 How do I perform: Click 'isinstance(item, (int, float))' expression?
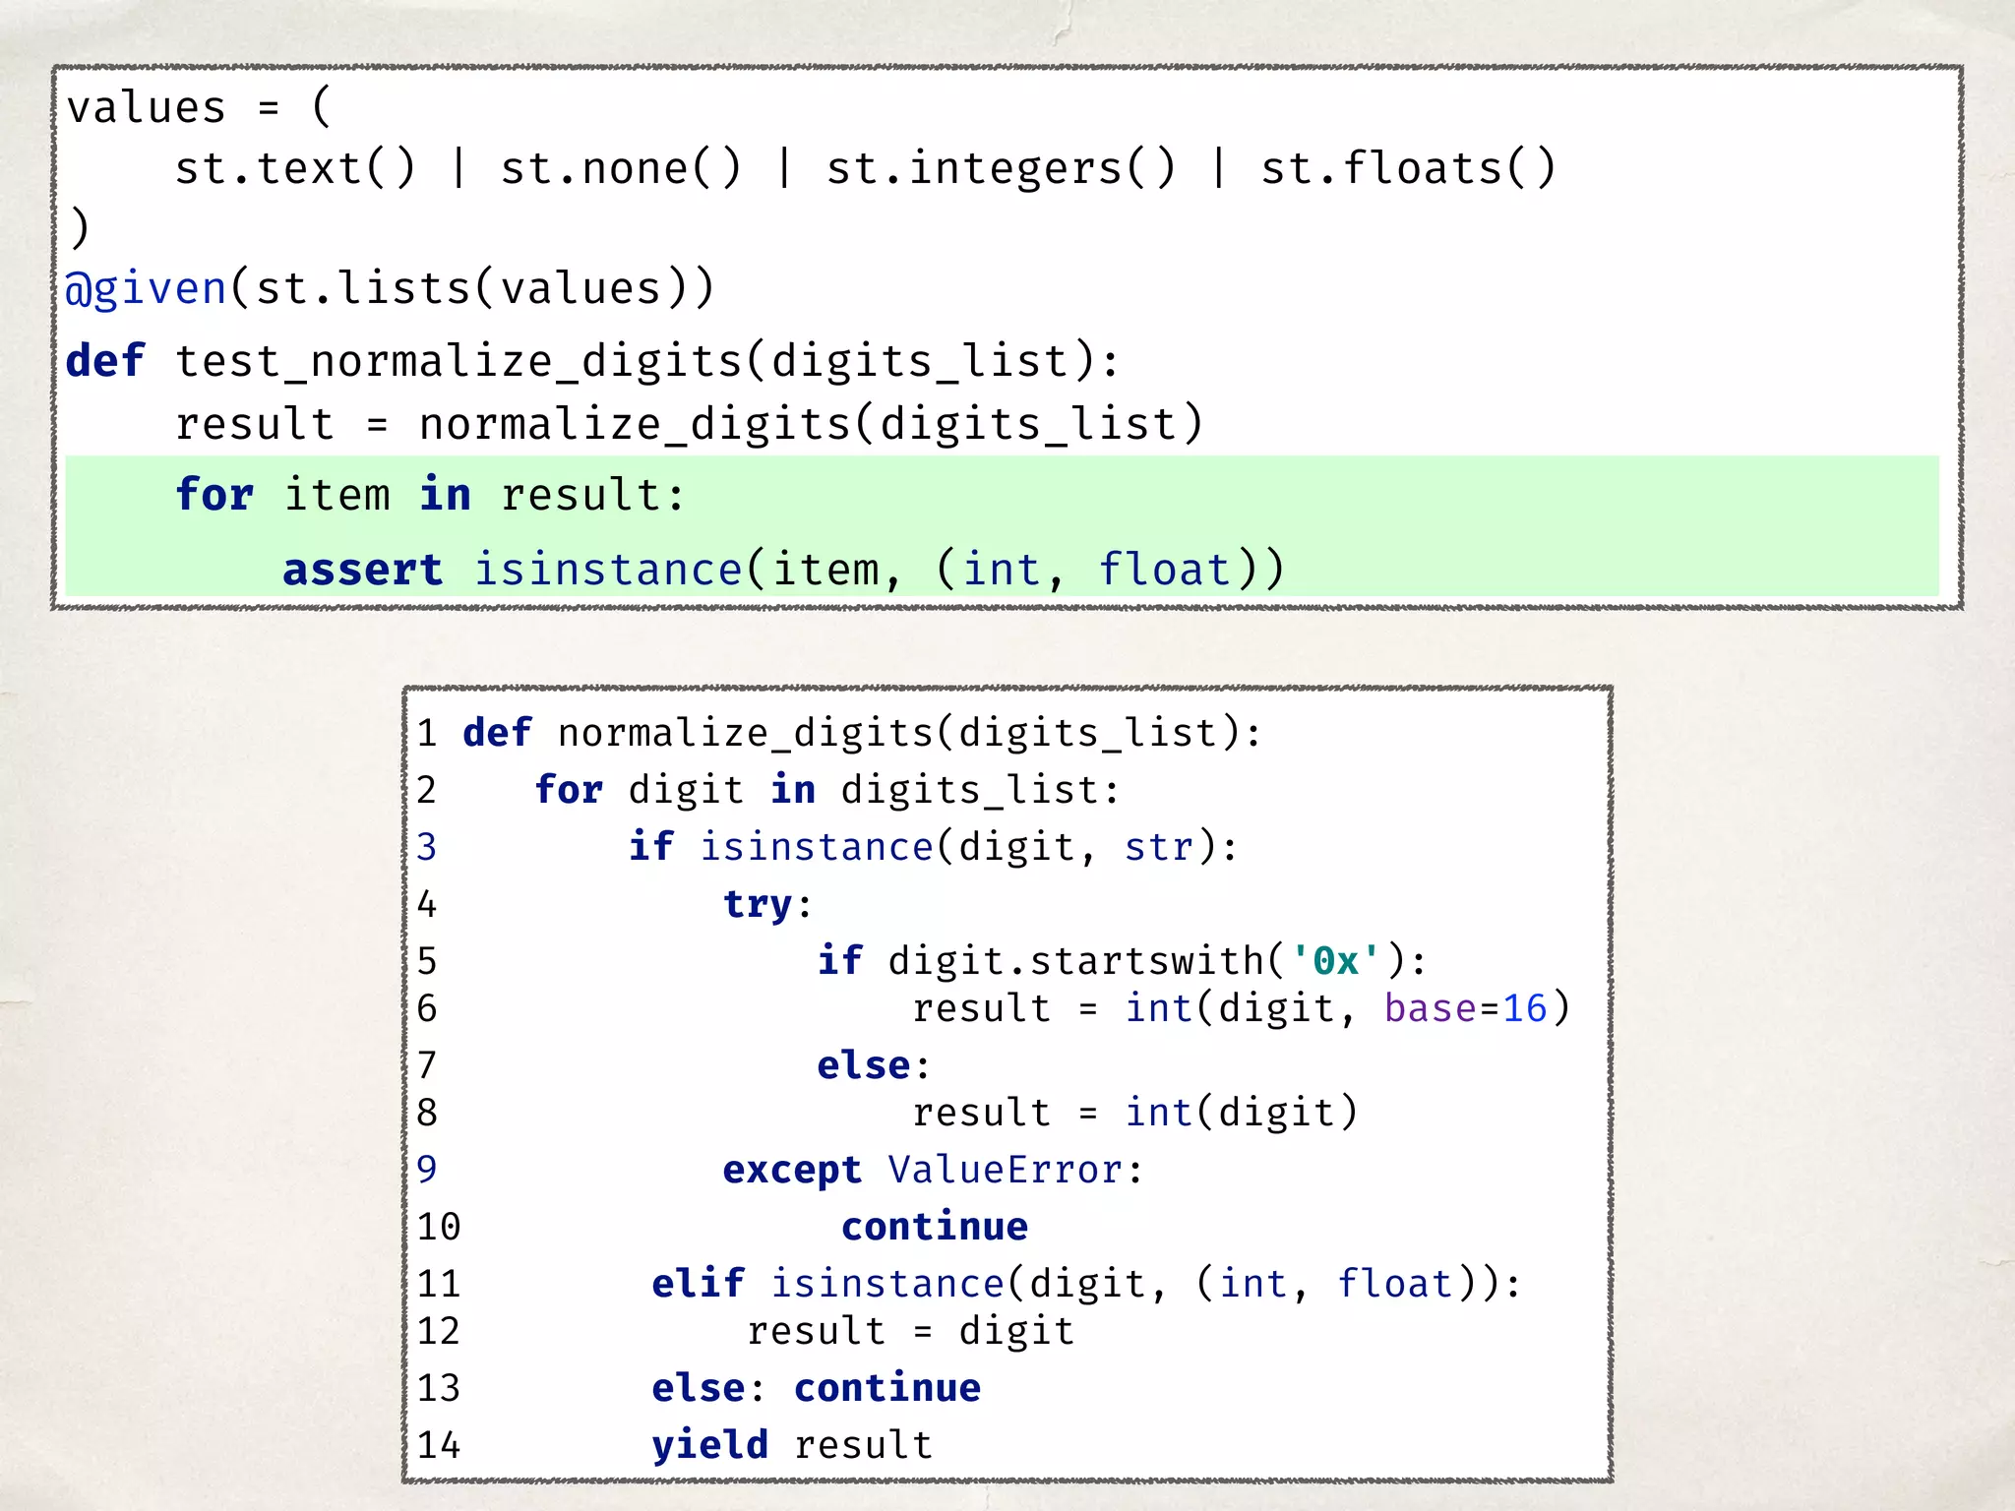point(880,570)
